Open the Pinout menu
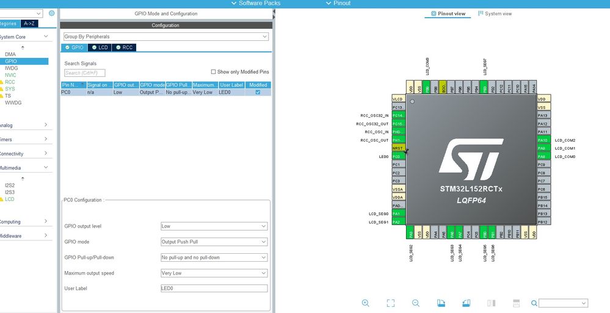This screenshot has width=610, height=313. coord(338,3)
